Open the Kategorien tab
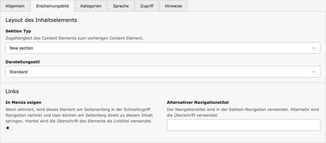This screenshot has height=143, width=326. tap(91, 6)
